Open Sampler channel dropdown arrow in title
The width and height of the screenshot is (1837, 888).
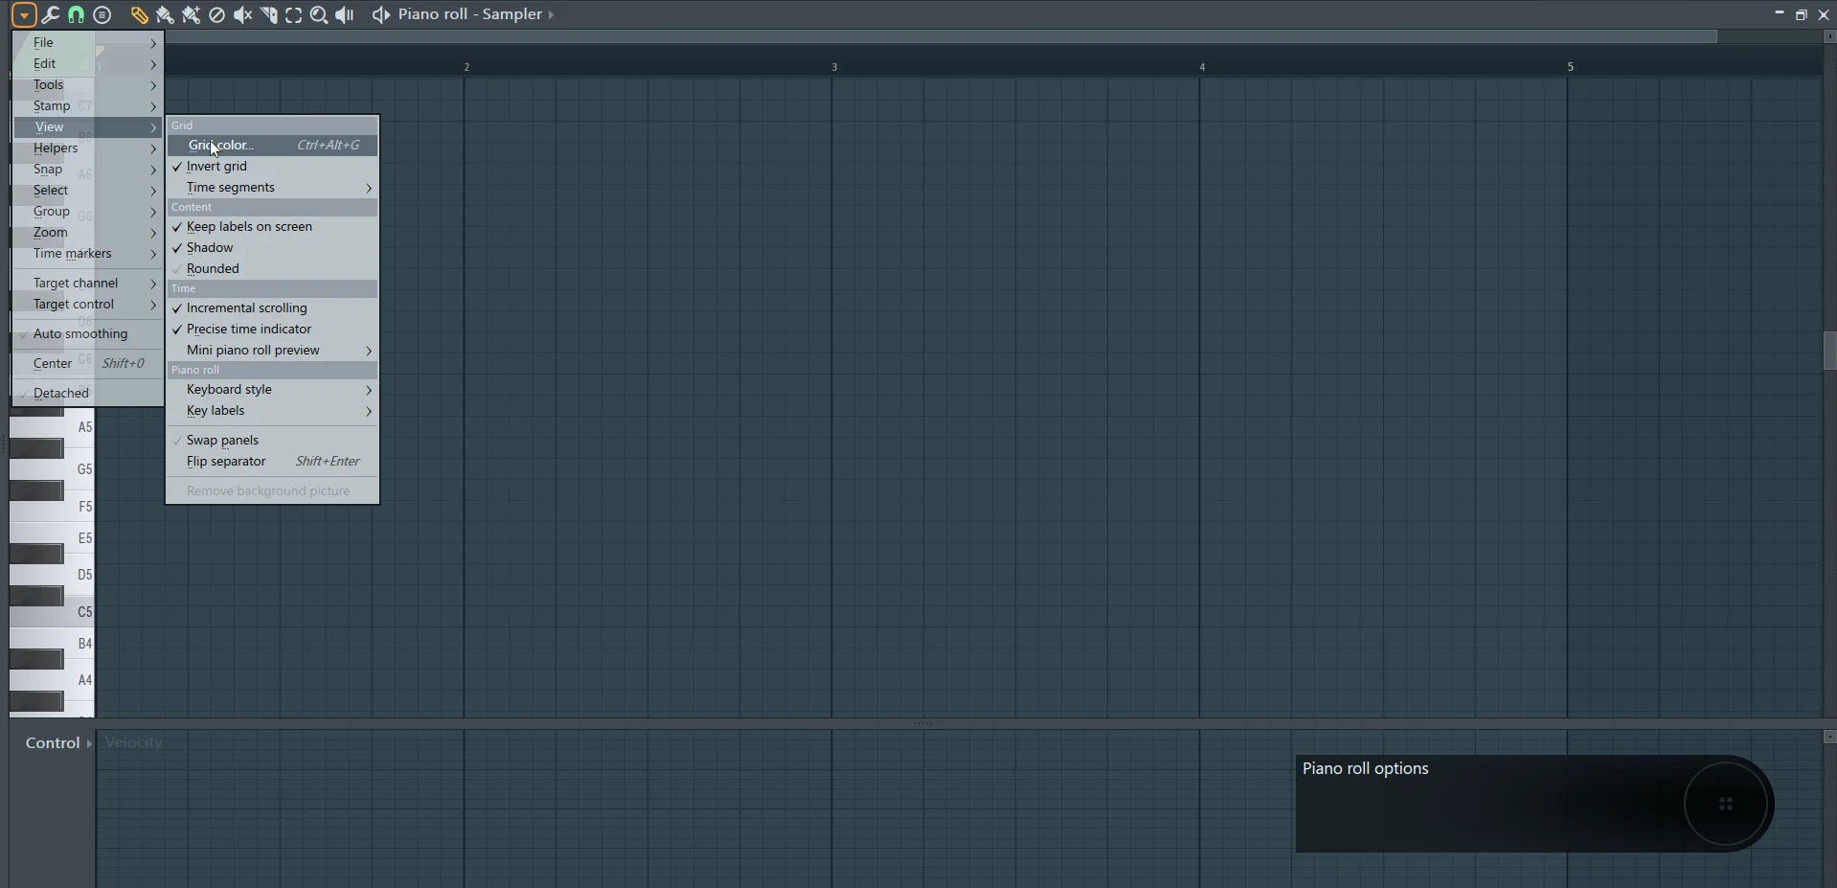click(551, 14)
